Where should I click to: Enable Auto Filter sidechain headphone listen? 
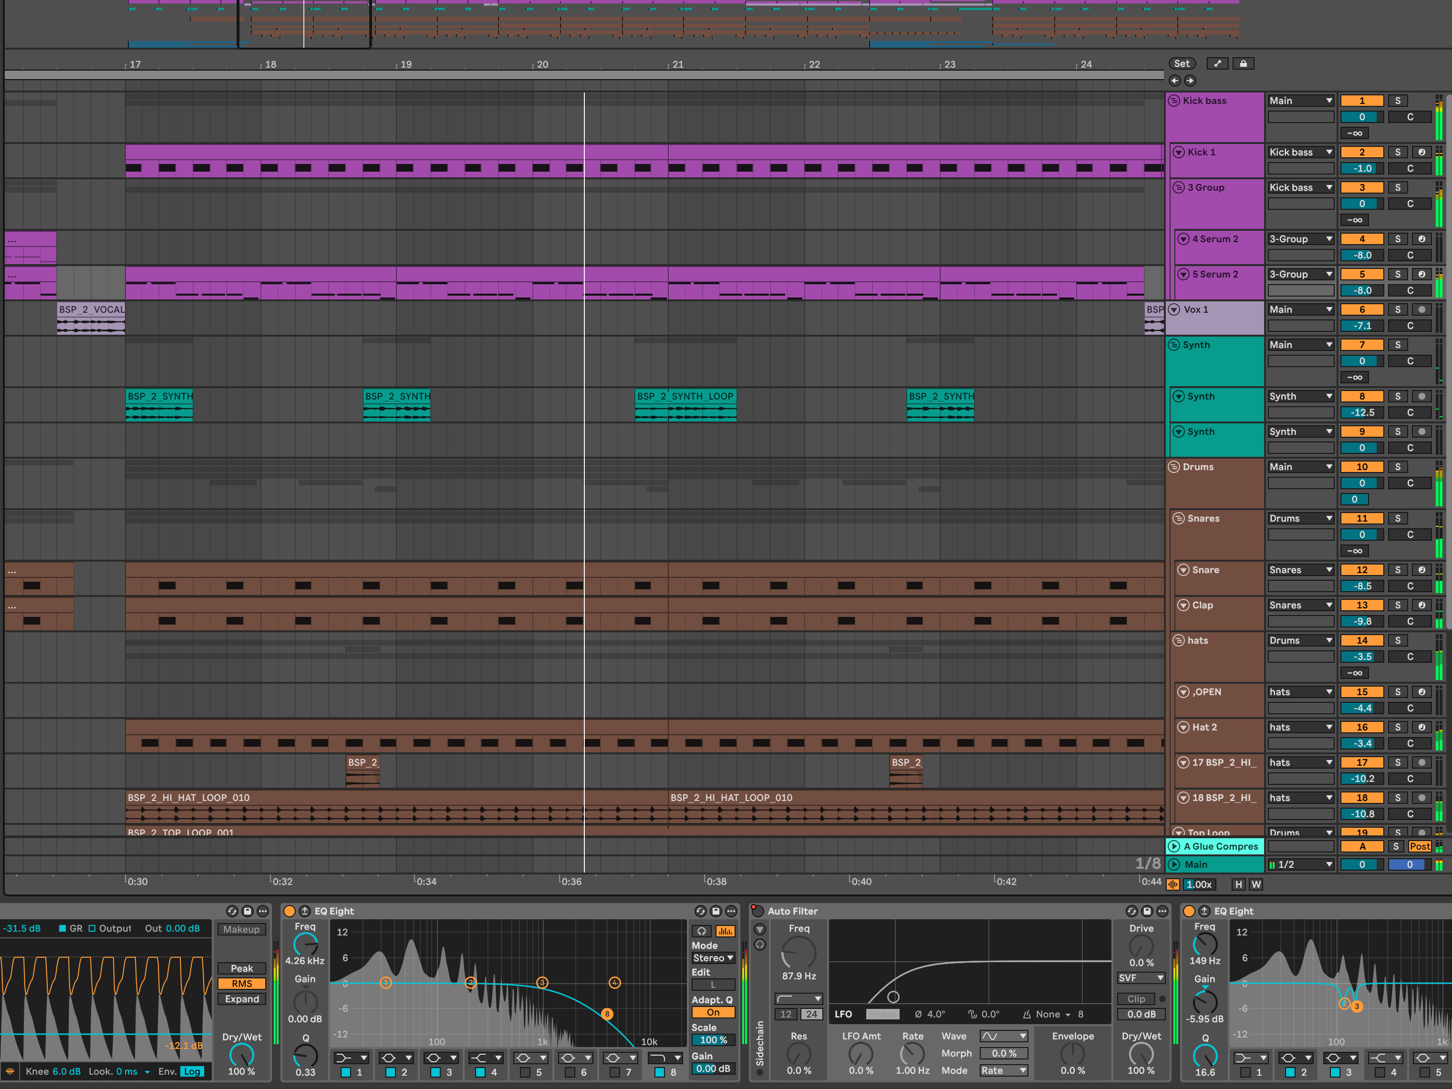coord(760,945)
